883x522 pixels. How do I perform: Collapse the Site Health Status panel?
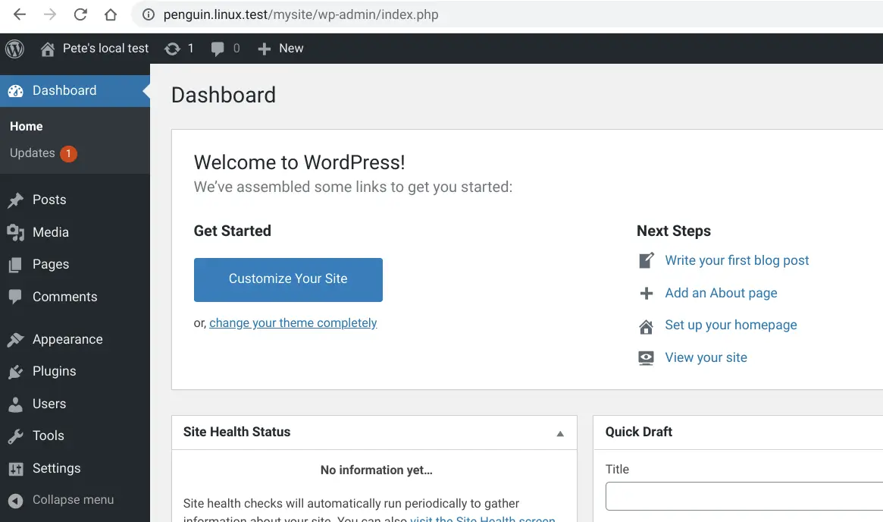(x=560, y=433)
